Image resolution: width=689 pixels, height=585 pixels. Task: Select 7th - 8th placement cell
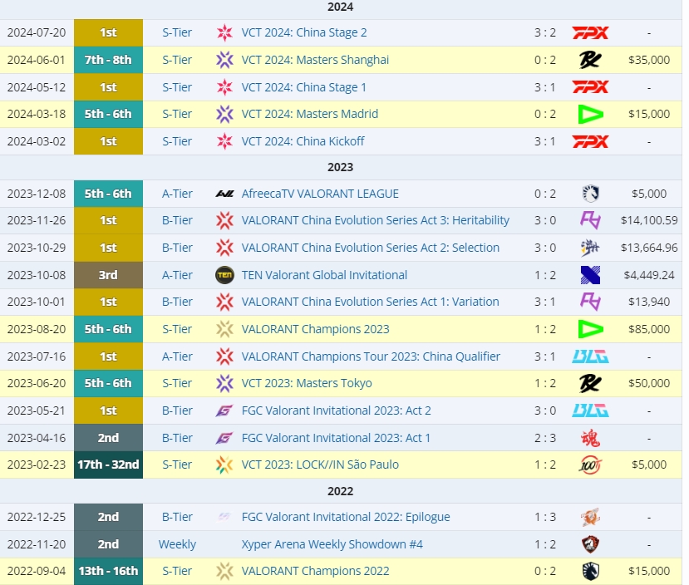(x=108, y=60)
